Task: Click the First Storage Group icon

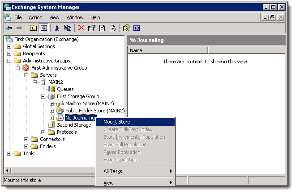Action: 51,96
